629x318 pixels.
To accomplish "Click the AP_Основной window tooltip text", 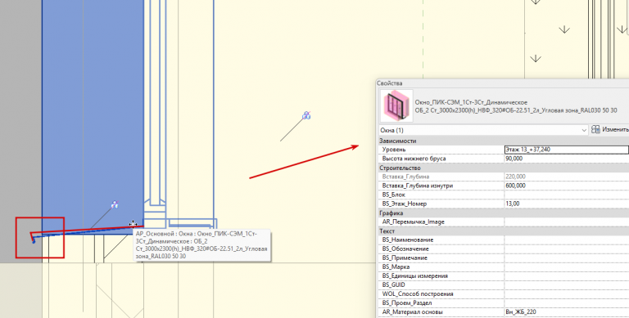I will (201, 244).
